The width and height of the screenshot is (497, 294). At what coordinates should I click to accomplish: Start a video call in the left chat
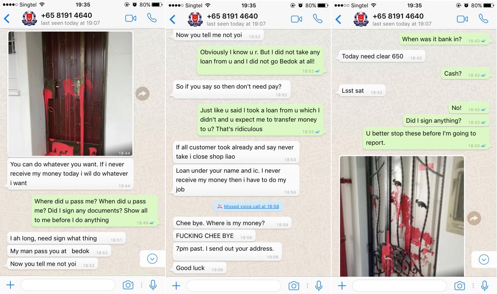[131, 18]
